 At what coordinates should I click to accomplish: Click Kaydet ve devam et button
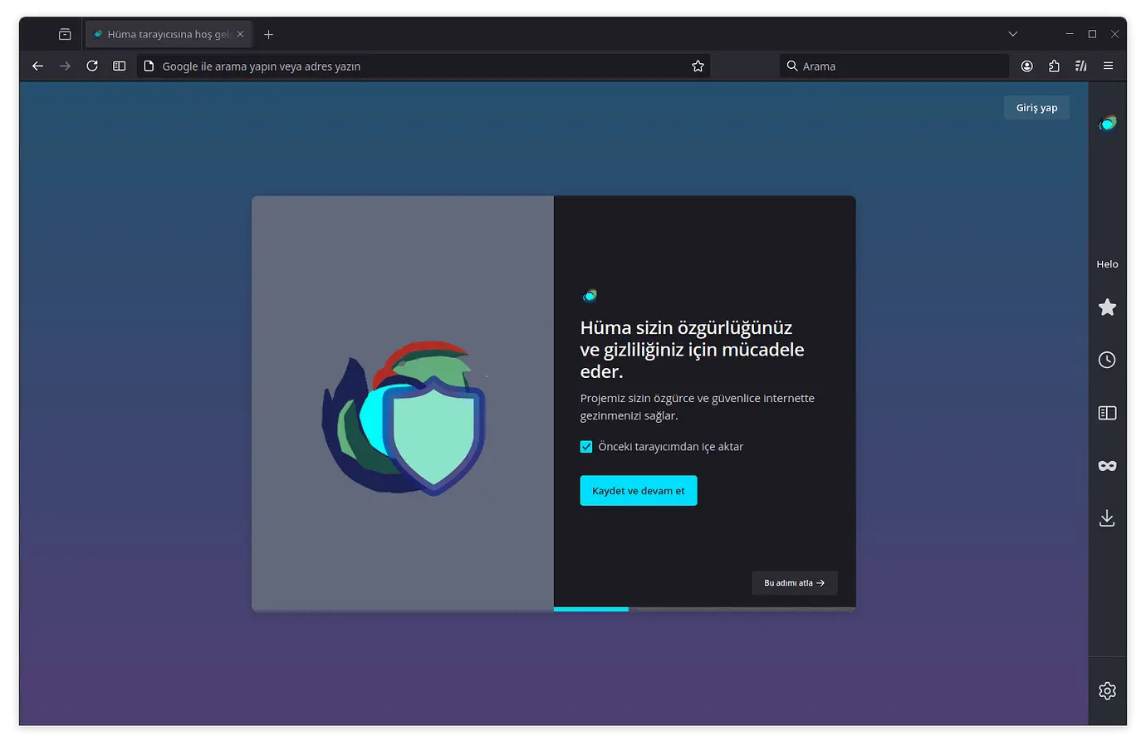pyautogui.click(x=639, y=491)
